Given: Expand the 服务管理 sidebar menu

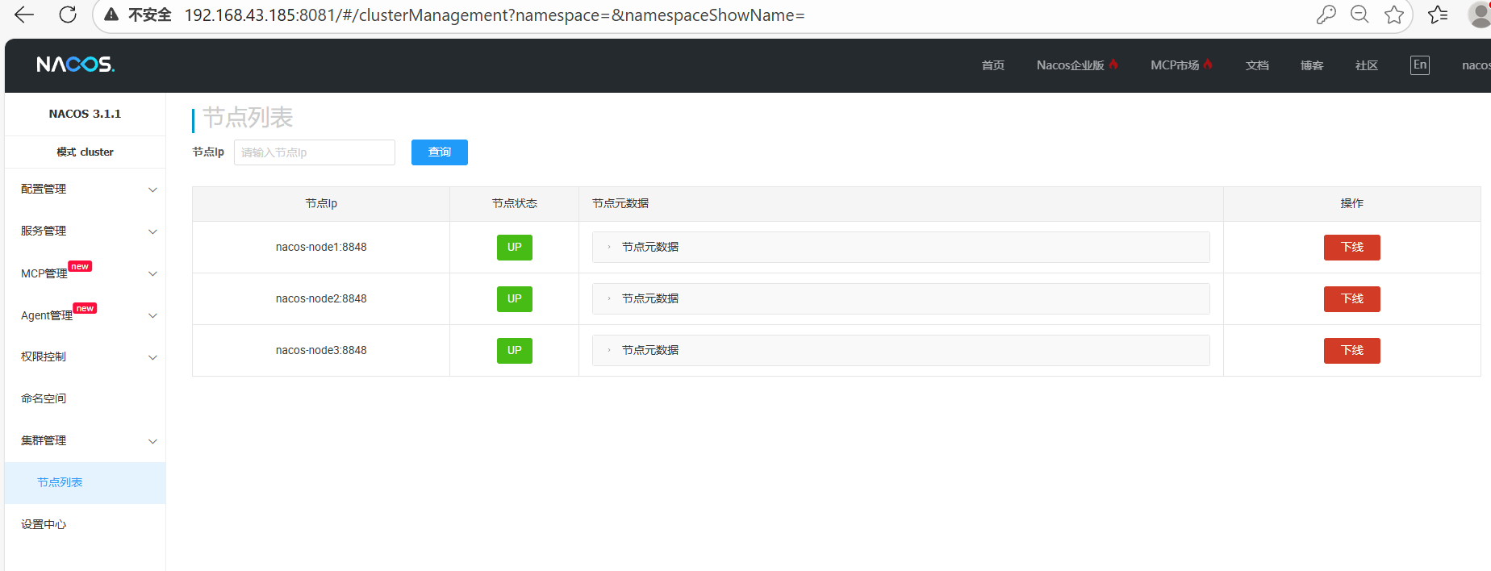Looking at the screenshot, I should pos(86,231).
